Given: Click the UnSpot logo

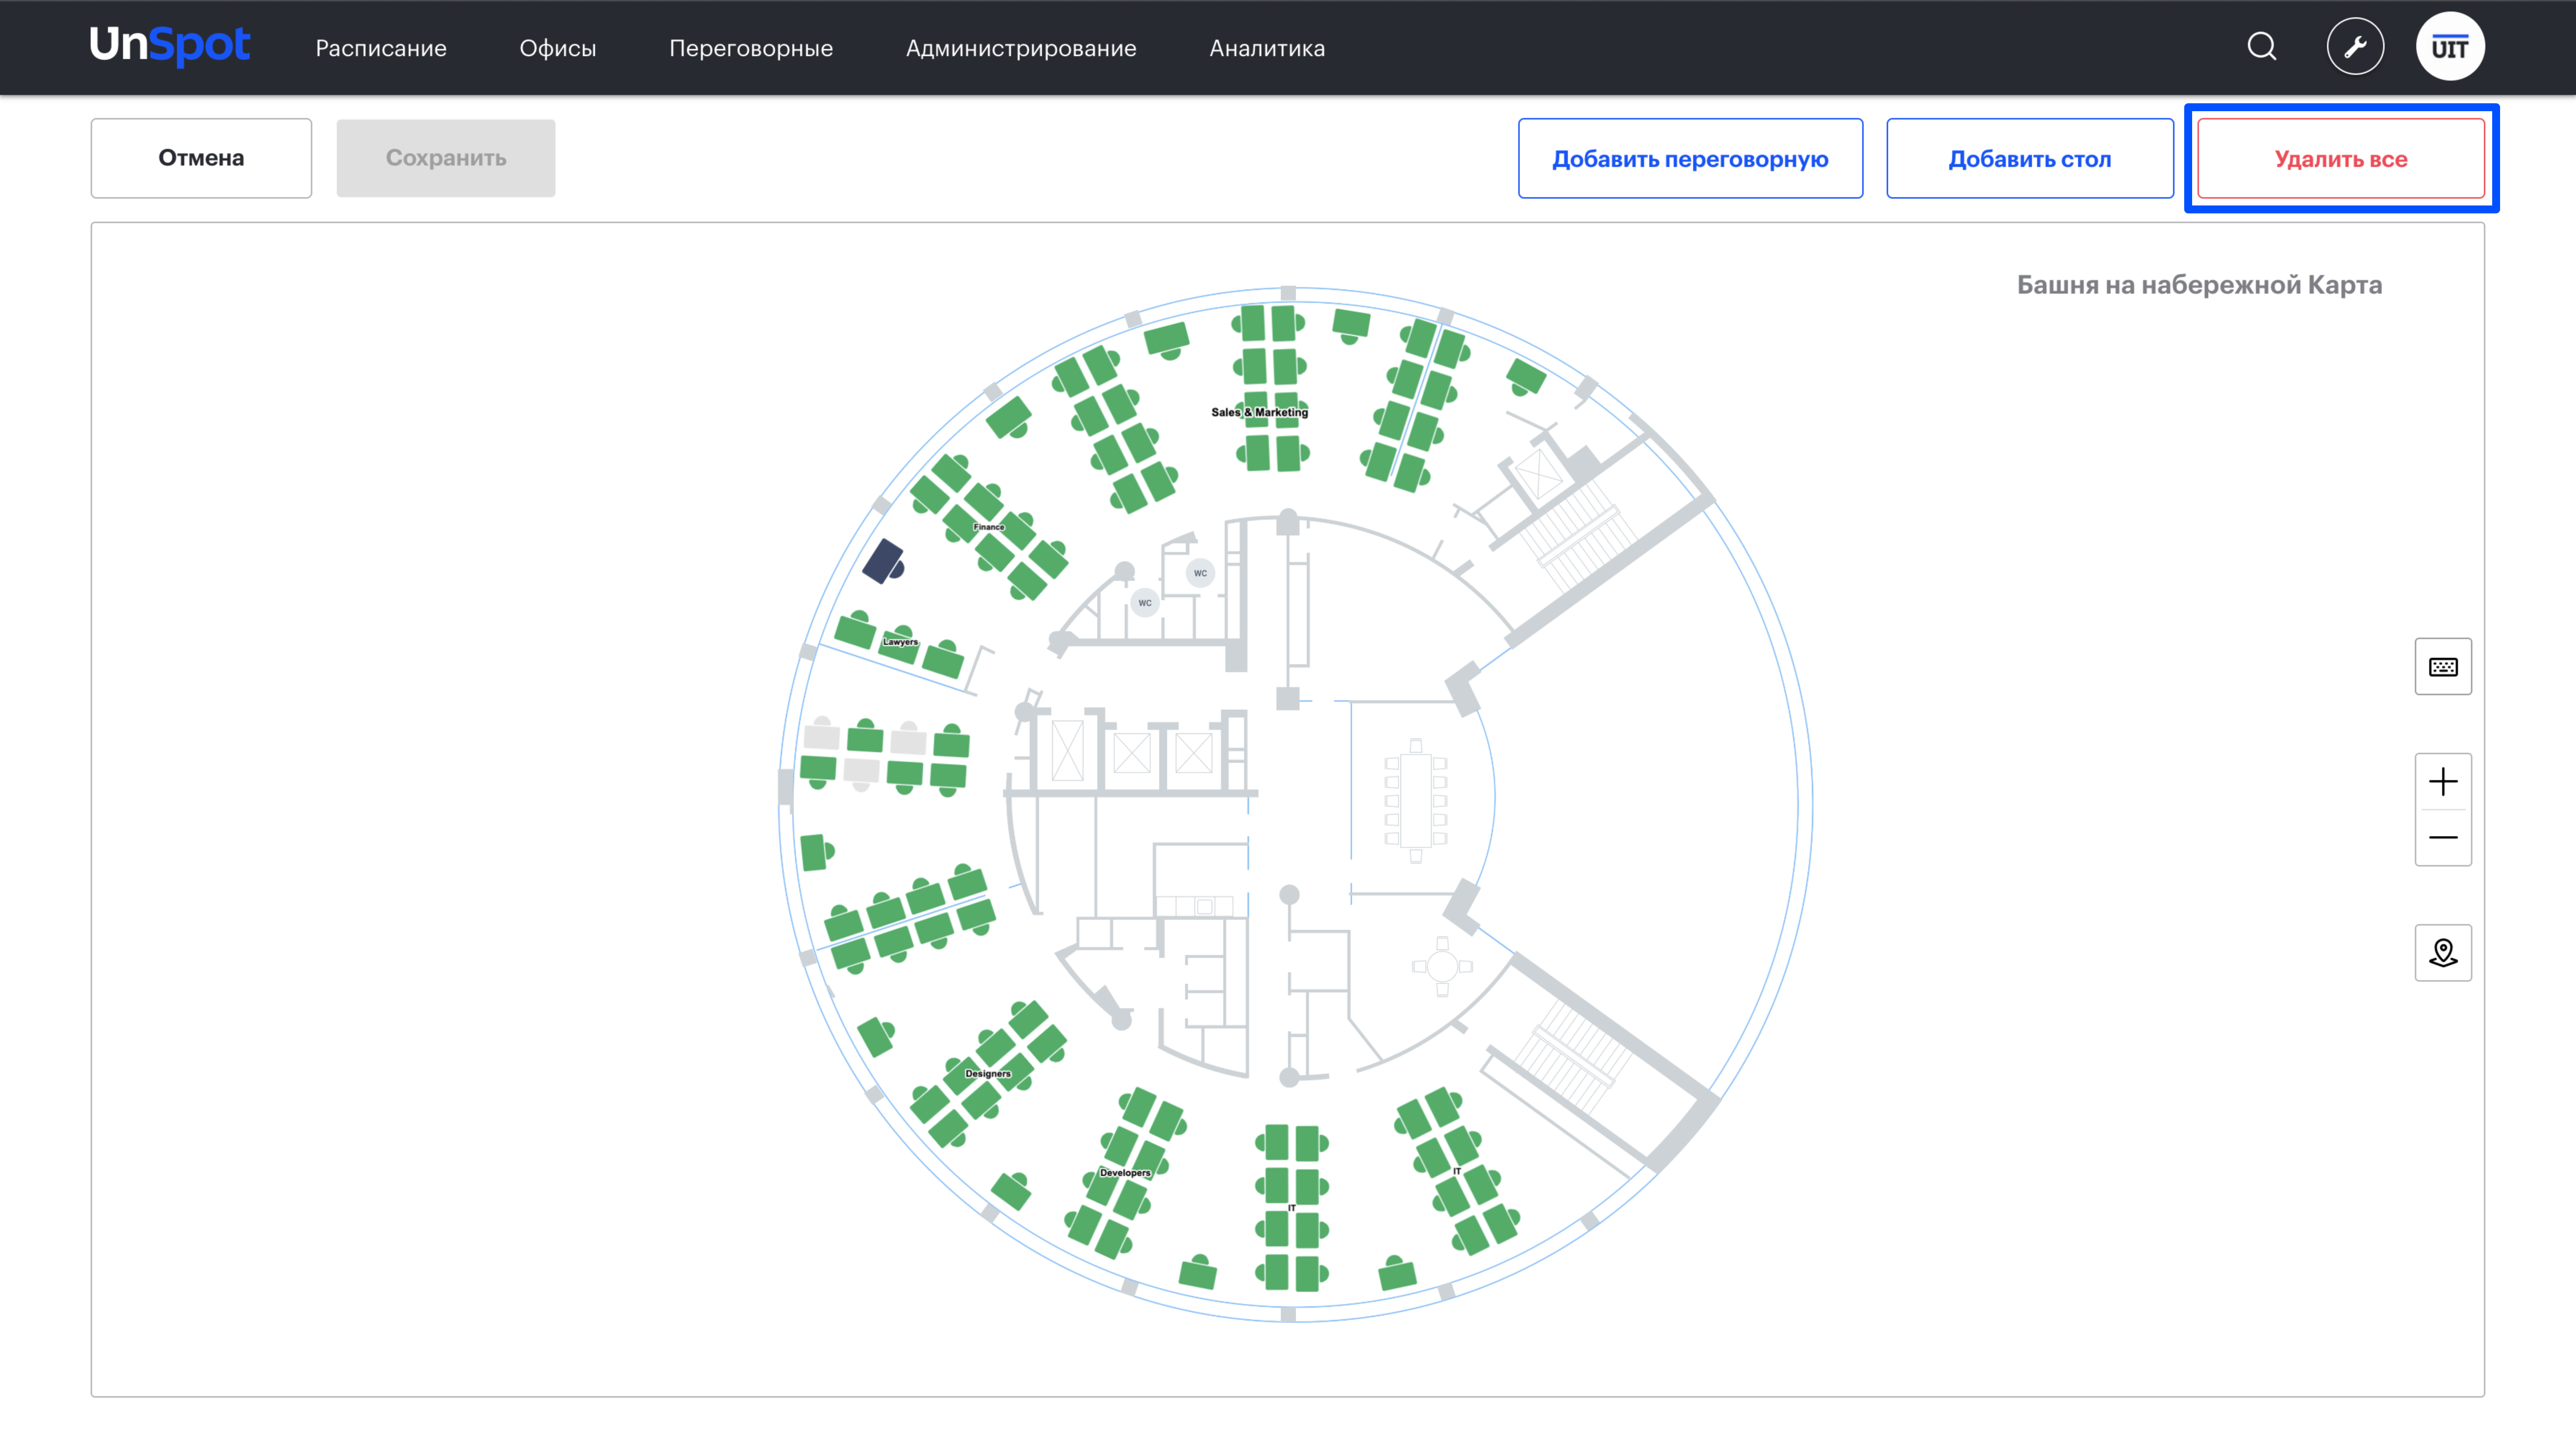Looking at the screenshot, I should 170,46.
